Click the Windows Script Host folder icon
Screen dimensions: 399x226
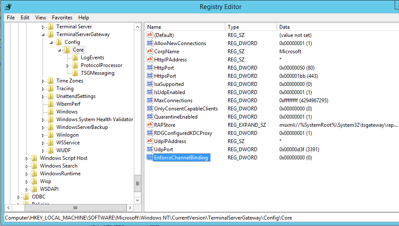pyautogui.click(x=34, y=158)
